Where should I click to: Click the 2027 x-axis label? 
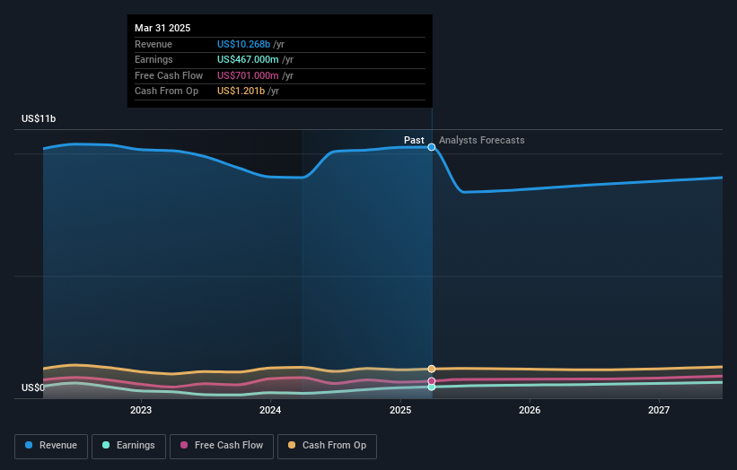(659, 411)
